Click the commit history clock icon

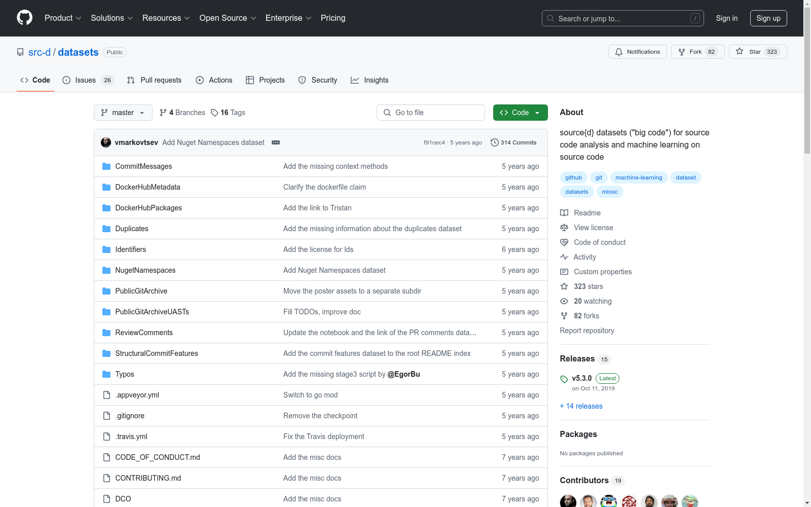point(495,142)
